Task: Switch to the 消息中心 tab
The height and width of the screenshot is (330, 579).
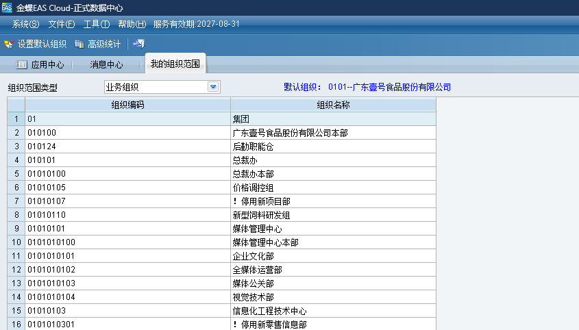Action: pyautogui.click(x=106, y=65)
